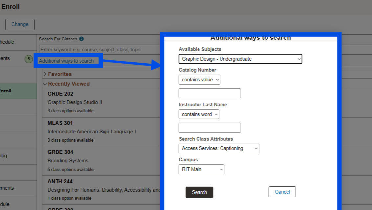Viewport: 372px width, 210px height.
Task: Open the Search Class Attributes dropdown
Action: 219,148
